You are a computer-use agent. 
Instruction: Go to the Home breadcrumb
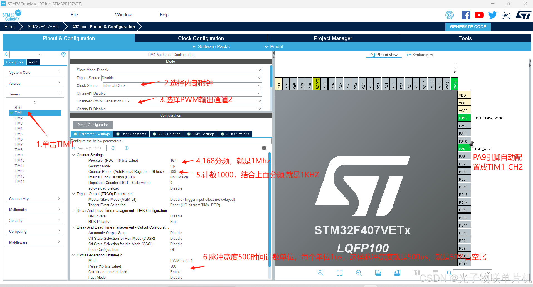tap(10, 27)
